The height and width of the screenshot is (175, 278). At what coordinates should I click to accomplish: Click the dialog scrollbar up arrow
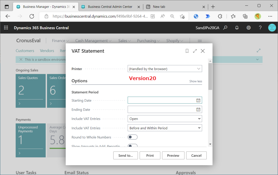point(210,61)
